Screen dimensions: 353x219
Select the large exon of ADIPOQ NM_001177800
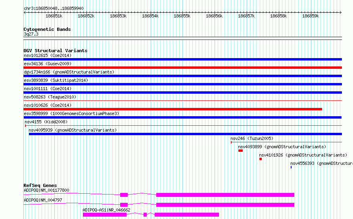tap(225, 195)
